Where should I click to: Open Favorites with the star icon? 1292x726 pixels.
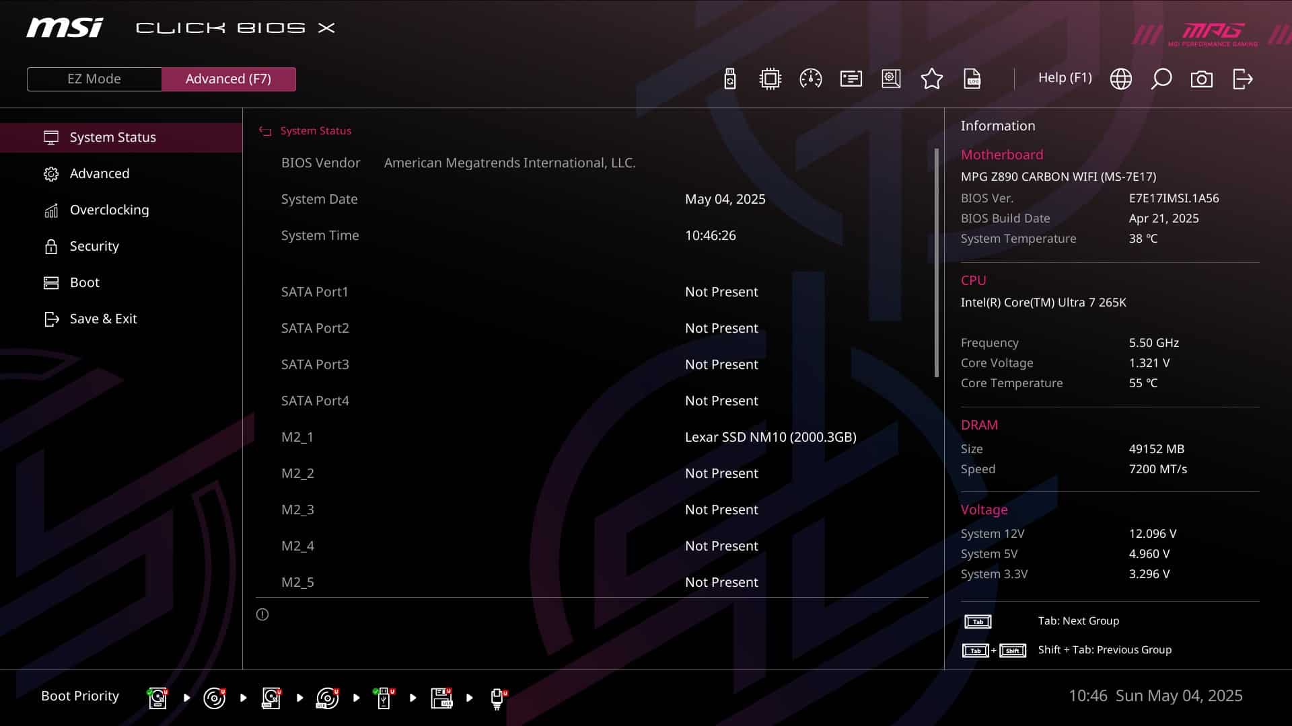click(931, 79)
